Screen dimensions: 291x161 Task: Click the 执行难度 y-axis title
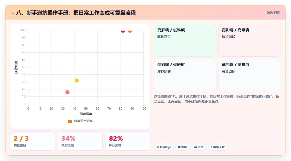[16, 67]
